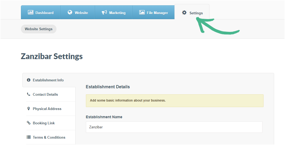Click the chain link icon beside Booking Link
The width and height of the screenshot is (285, 145).
29,123
